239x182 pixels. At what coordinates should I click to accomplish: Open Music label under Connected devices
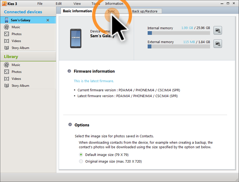click(x=16, y=27)
